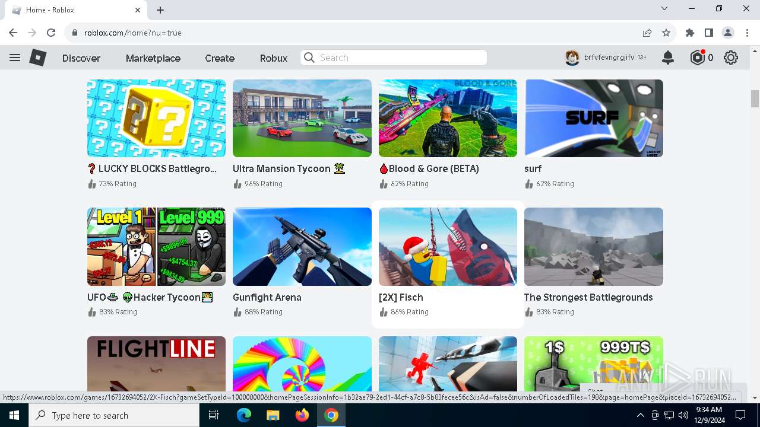Open the surf game thumbnail
This screenshot has width=760, height=427.
tap(594, 118)
